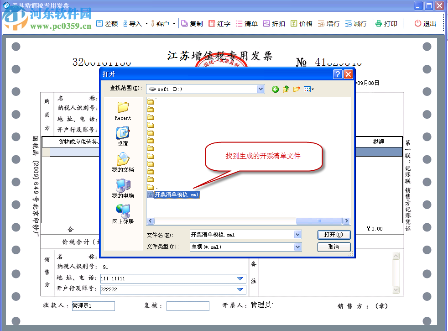This screenshot has width=448, height=331.
Task: Click 减行 to remove a row
Action: click(355, 23)
